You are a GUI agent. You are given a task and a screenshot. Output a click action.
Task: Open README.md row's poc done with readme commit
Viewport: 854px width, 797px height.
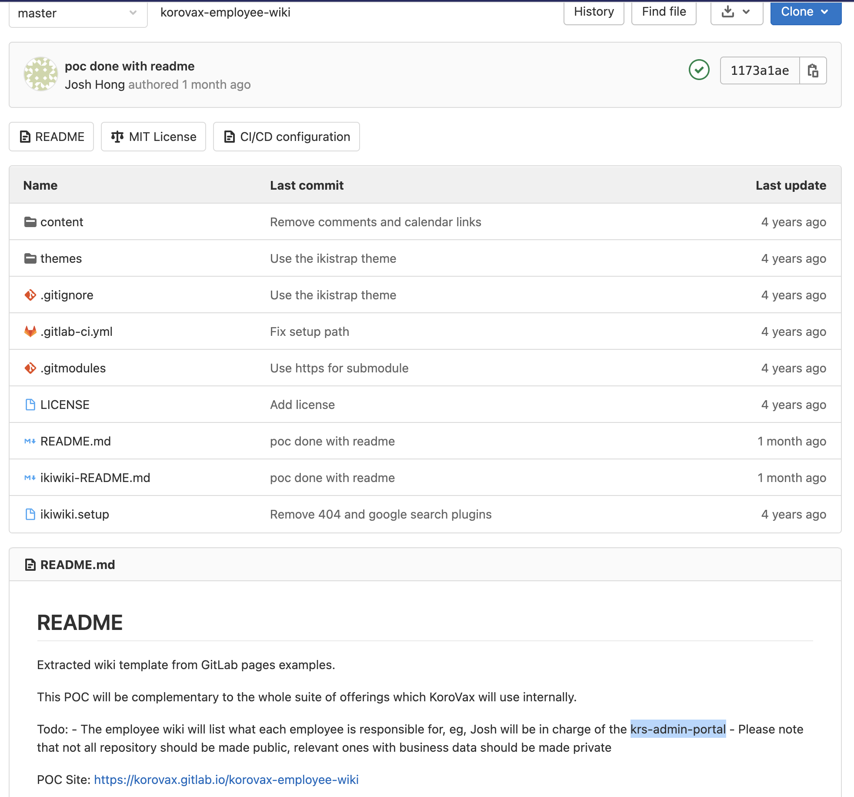tap(332, 441)
